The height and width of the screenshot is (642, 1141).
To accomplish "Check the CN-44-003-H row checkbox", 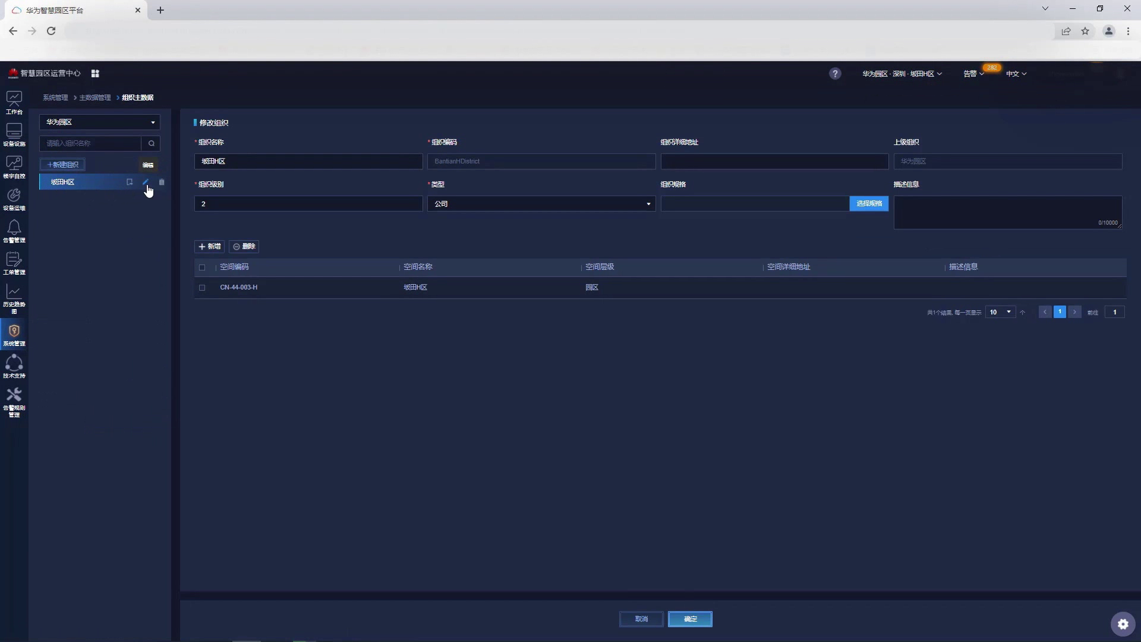I will (202, 288).
